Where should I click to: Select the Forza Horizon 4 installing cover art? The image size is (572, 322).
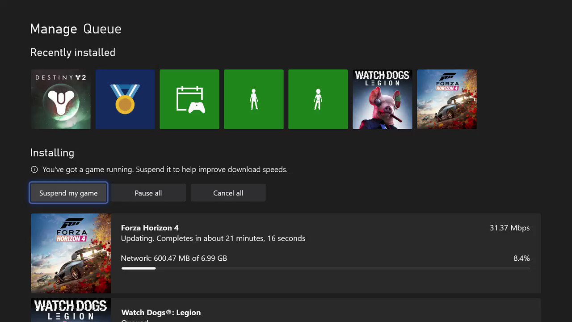[x=71, y=253]
